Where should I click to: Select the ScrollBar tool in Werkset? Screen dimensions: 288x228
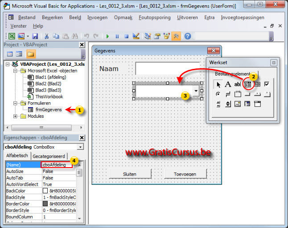pyautogui.click(x=218, y=104)
